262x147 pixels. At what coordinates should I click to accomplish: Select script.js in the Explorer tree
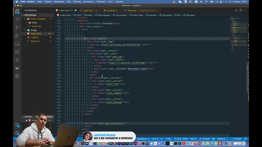pyautogui.click(x=37, y=37)
